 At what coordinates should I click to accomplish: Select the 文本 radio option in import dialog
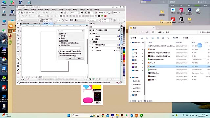click(62, 36)
